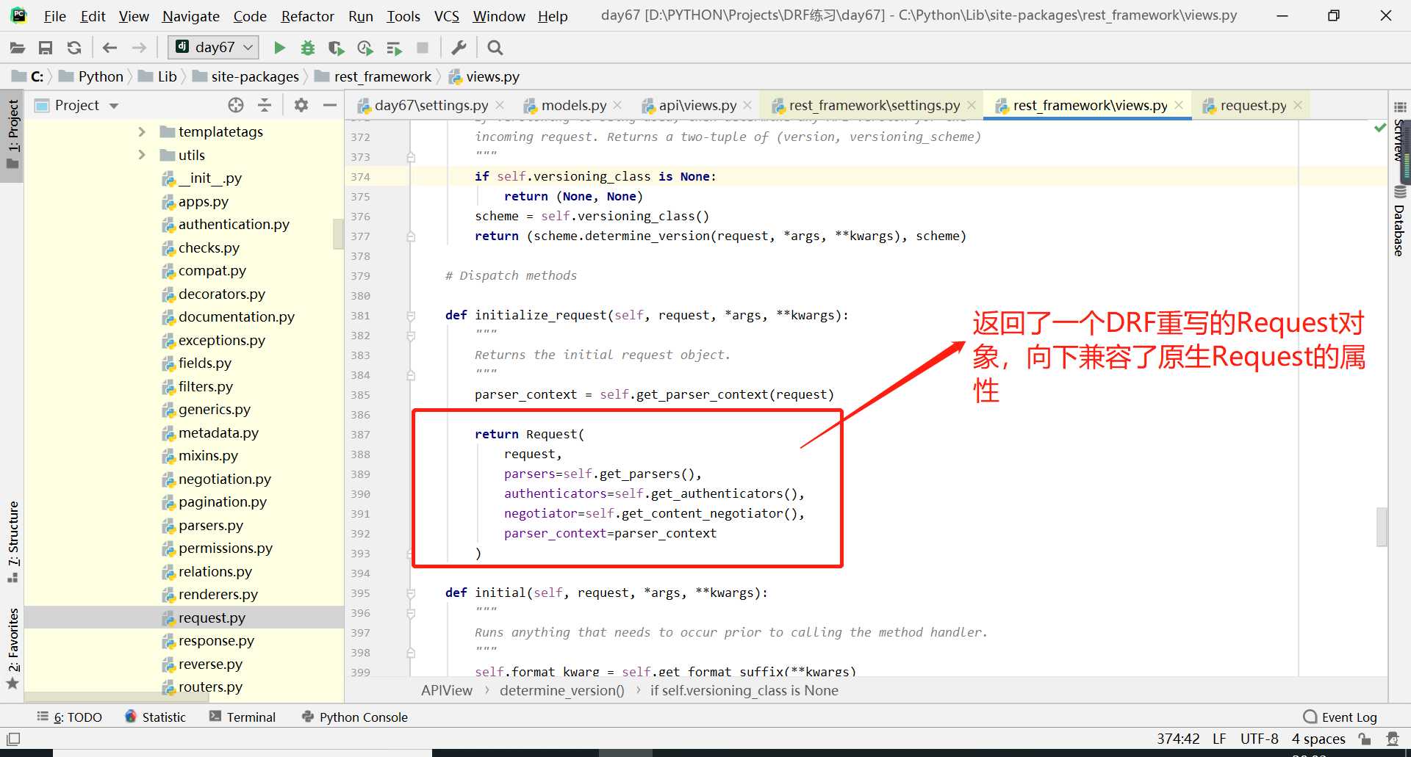Open the line separator LF selector
This screenshot has width=1411, height=757.
[1219, 739]
